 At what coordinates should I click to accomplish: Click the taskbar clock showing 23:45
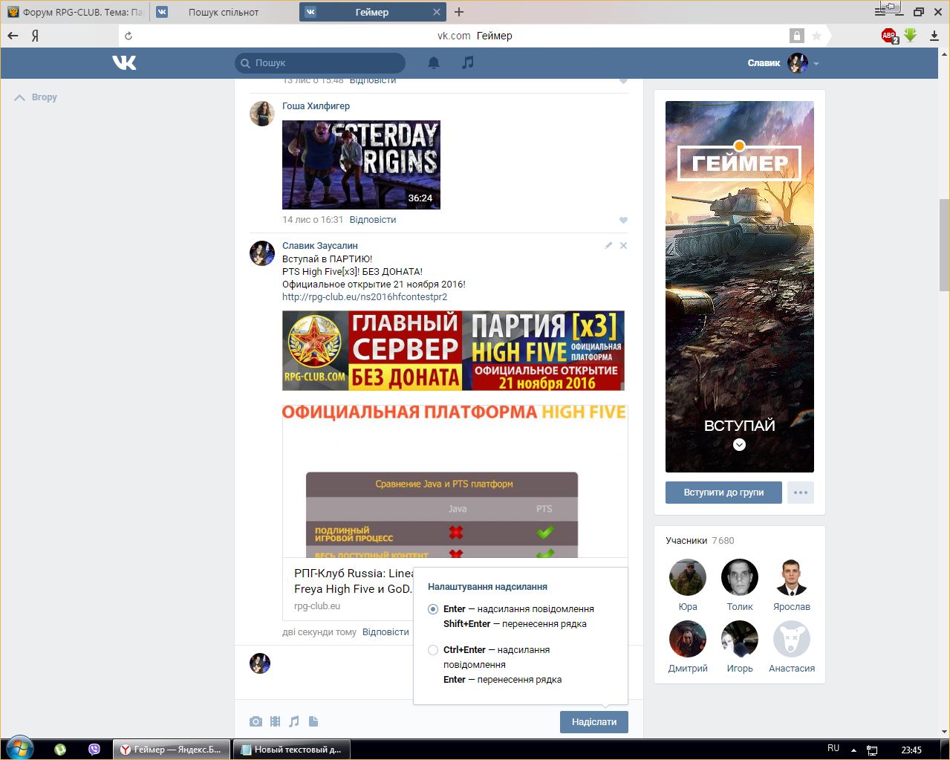pyautogui.click(x=911, y=750)
